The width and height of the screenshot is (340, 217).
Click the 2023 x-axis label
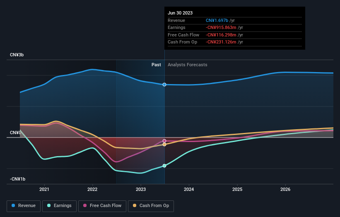(x=141, y=189)
